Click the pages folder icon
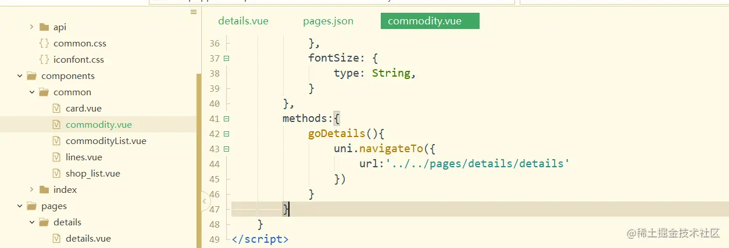Image resolution: width=729 pixels, height=248 pixels. [31, 206]
